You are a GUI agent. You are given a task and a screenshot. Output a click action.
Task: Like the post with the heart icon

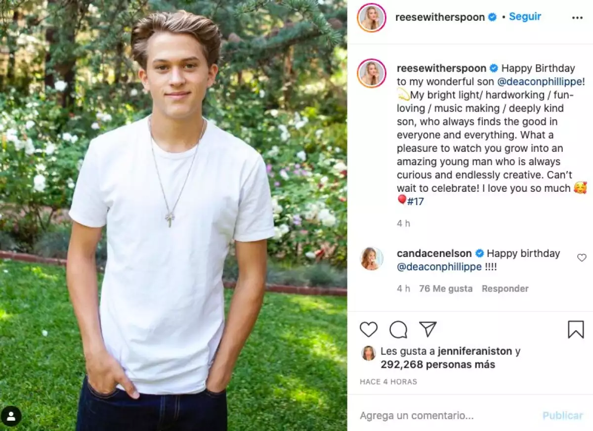[368, 329]
